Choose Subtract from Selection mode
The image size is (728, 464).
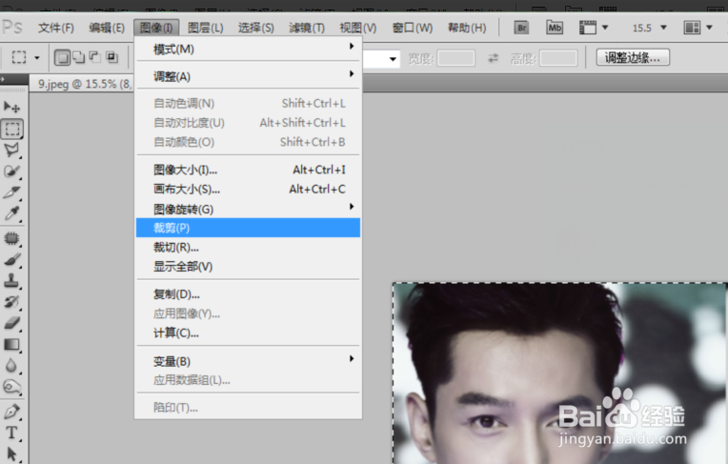94,57
